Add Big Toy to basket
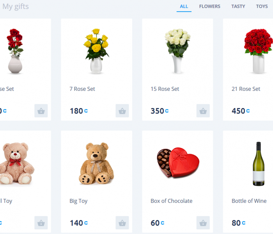The height and width of the screenshot is (234, 273). (122, 223)
